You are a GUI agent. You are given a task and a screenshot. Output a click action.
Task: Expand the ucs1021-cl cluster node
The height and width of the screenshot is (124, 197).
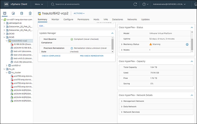point(7,65)
